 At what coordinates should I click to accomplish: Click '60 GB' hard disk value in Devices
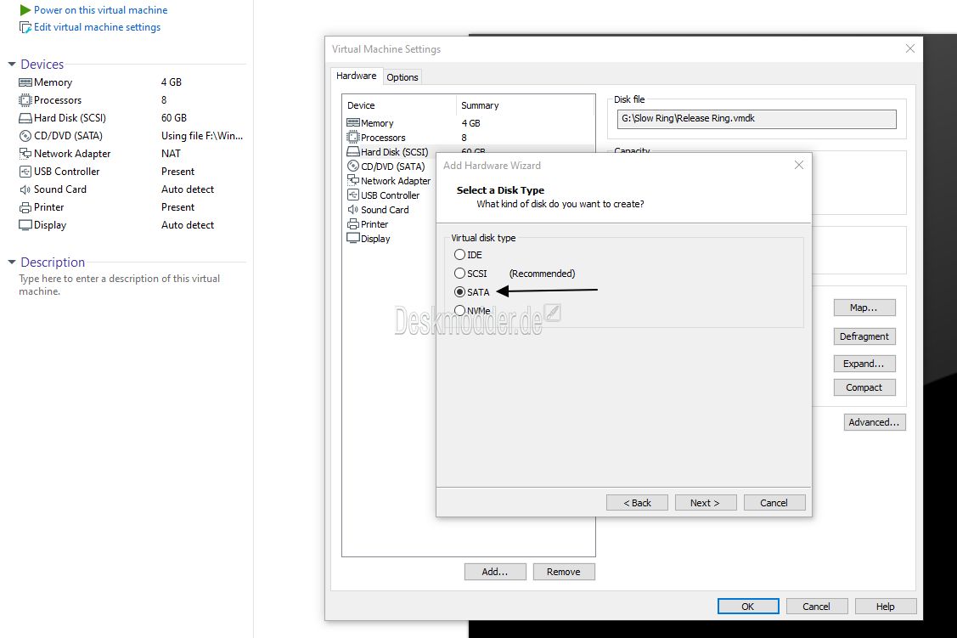174,118
